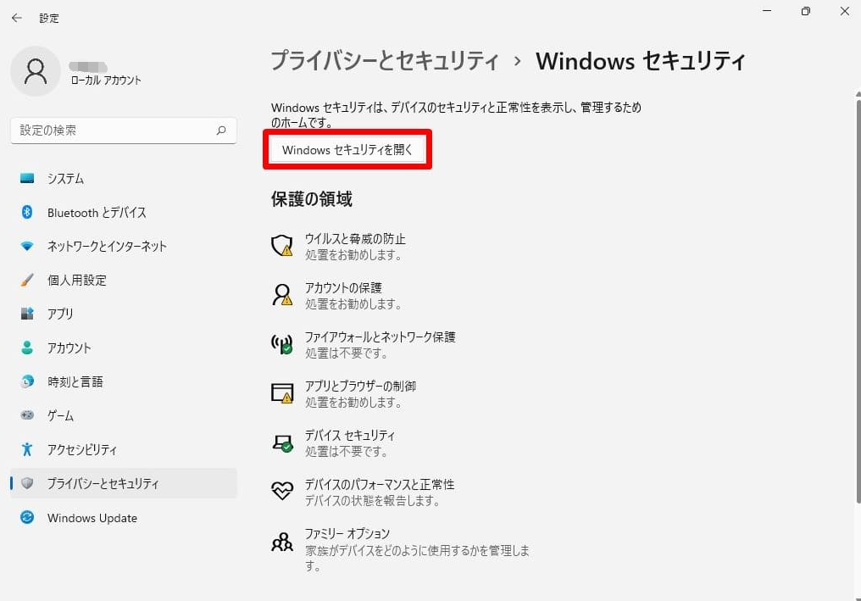Click the アカウントの保護 person warning icon
The width and height of the screenshot is (861, 601).
(x=282, y=295)
